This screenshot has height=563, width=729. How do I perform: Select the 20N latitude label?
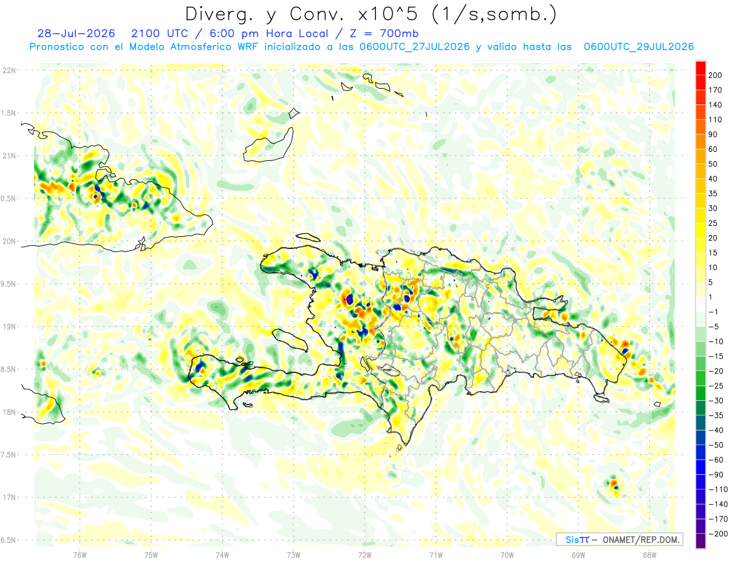point(10,241)
